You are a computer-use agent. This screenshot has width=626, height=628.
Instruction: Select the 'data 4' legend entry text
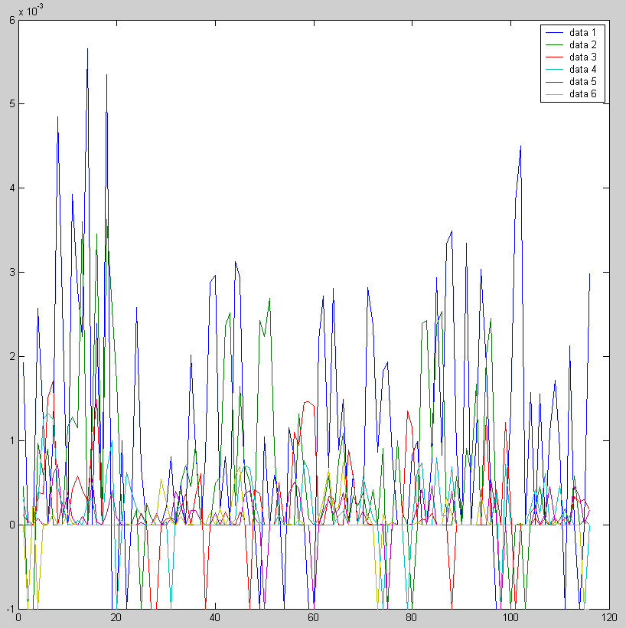tap(582, 69)
